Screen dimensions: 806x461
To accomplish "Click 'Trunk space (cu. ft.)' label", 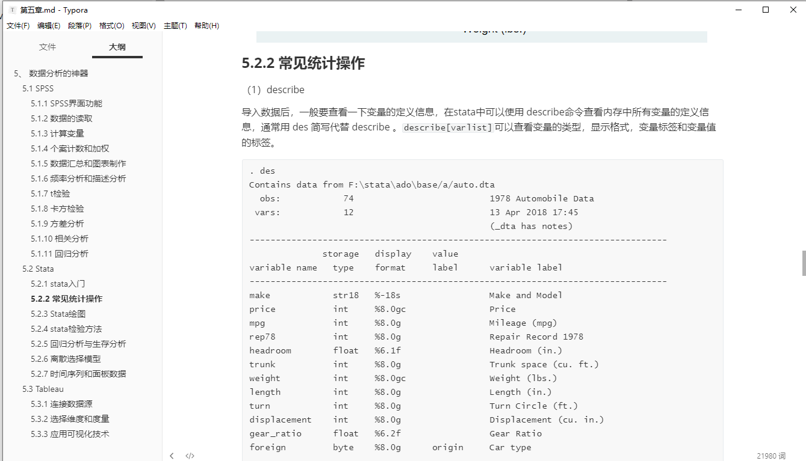I will pos(544,364).
